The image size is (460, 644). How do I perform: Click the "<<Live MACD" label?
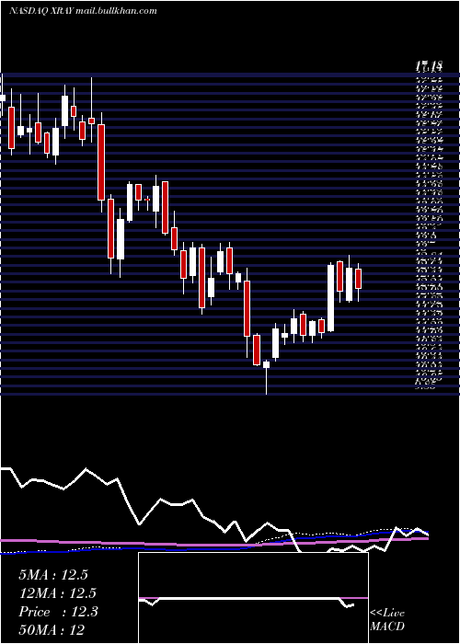[x=387, y=620]
